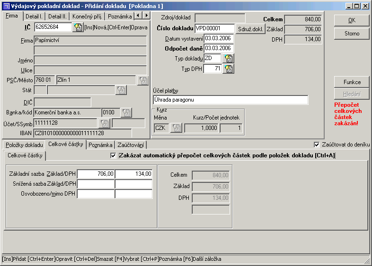Select the Celkové částky main tab

66,144
